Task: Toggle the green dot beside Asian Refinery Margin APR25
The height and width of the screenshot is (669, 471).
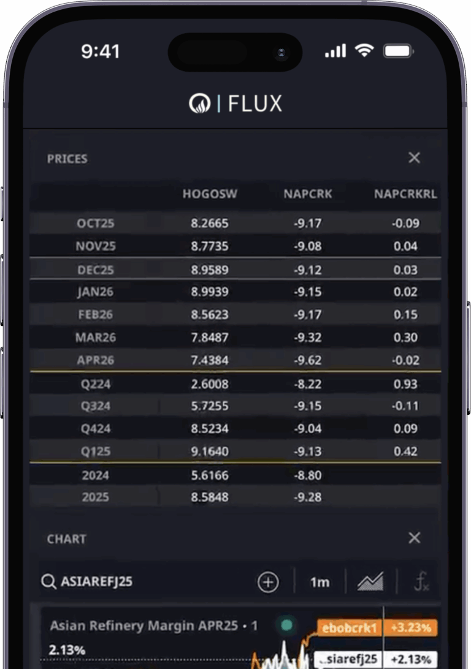Action: (283, 626)
